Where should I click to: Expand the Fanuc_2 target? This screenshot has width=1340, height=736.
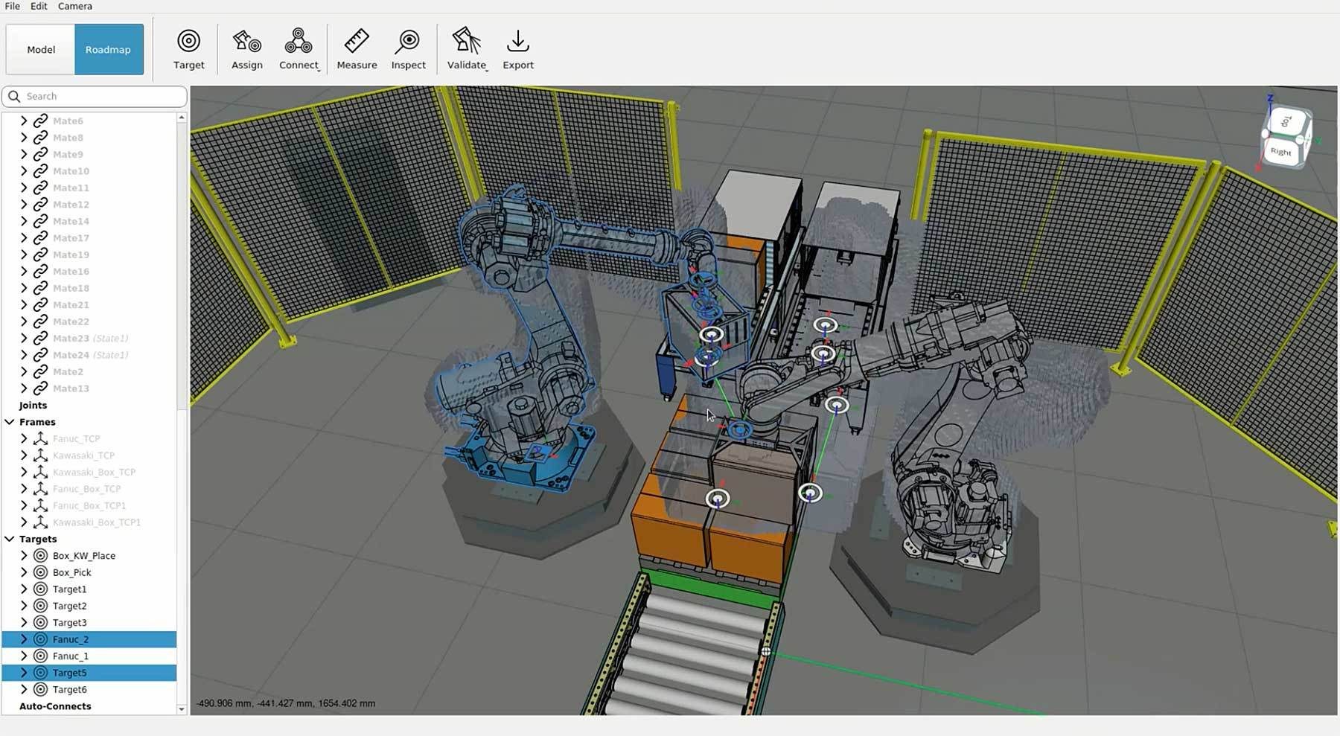click(24, 639)
